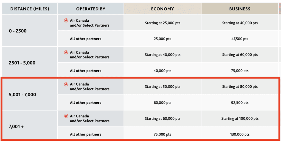
Task: Select the Economy column header
Action: (162, 9)
